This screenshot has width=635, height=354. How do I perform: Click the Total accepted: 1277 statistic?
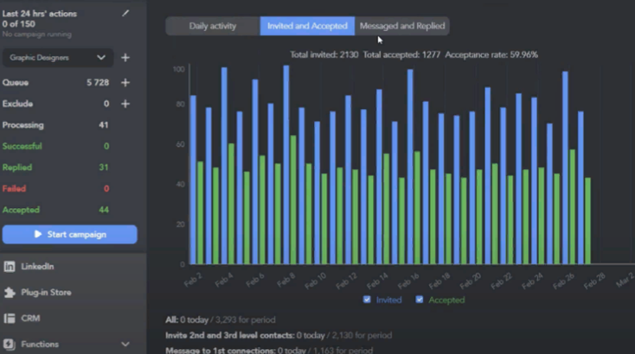tap(401, 54)
